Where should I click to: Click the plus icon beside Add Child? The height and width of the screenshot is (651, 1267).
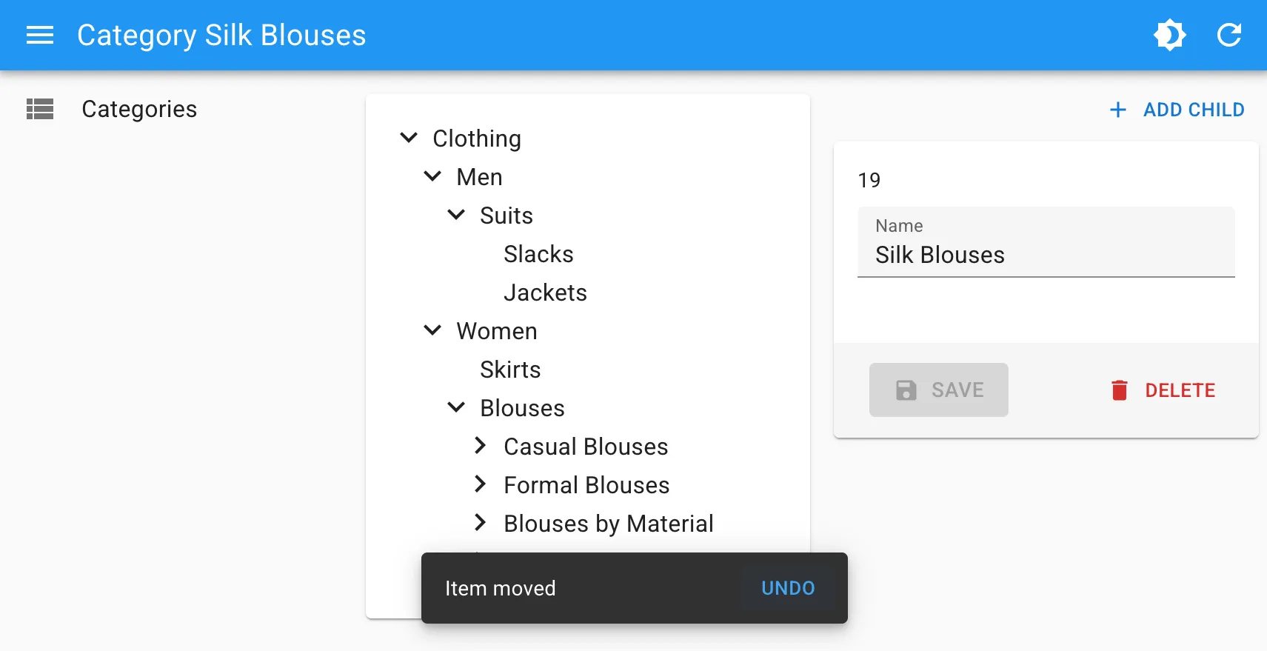click(1118, 110)
